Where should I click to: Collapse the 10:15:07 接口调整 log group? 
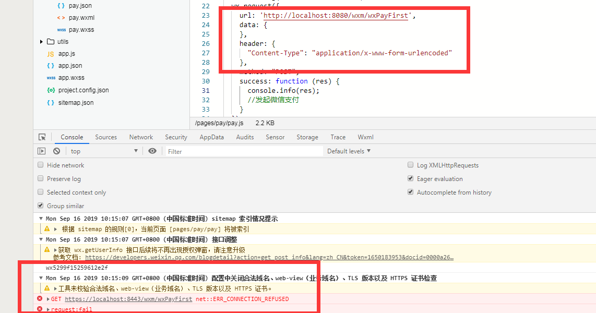point(41,239)
